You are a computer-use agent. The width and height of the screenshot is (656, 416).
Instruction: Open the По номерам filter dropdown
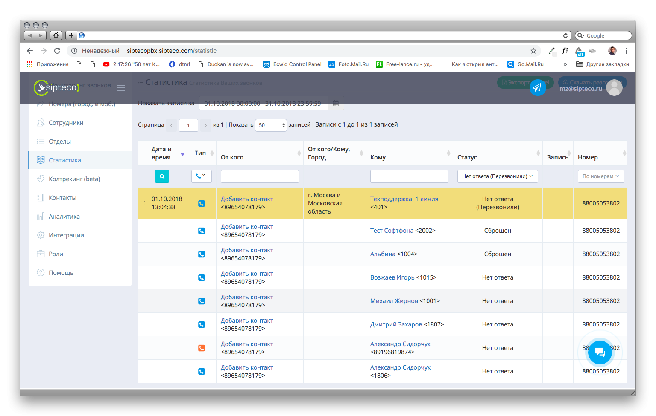[601, 176]
